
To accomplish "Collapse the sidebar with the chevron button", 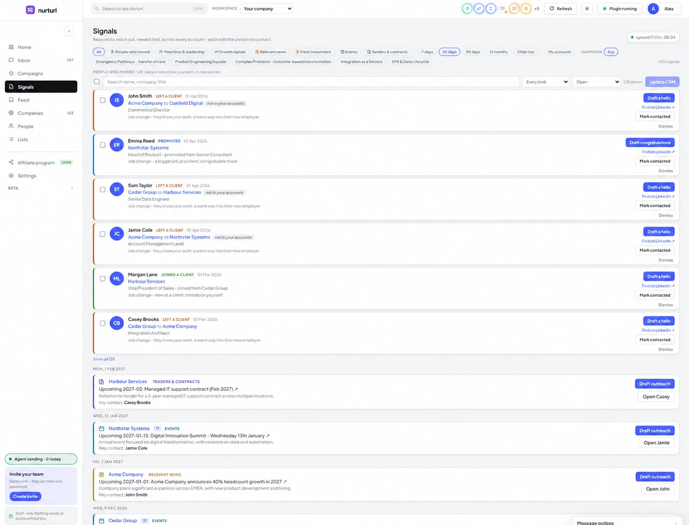I will 69,31.
